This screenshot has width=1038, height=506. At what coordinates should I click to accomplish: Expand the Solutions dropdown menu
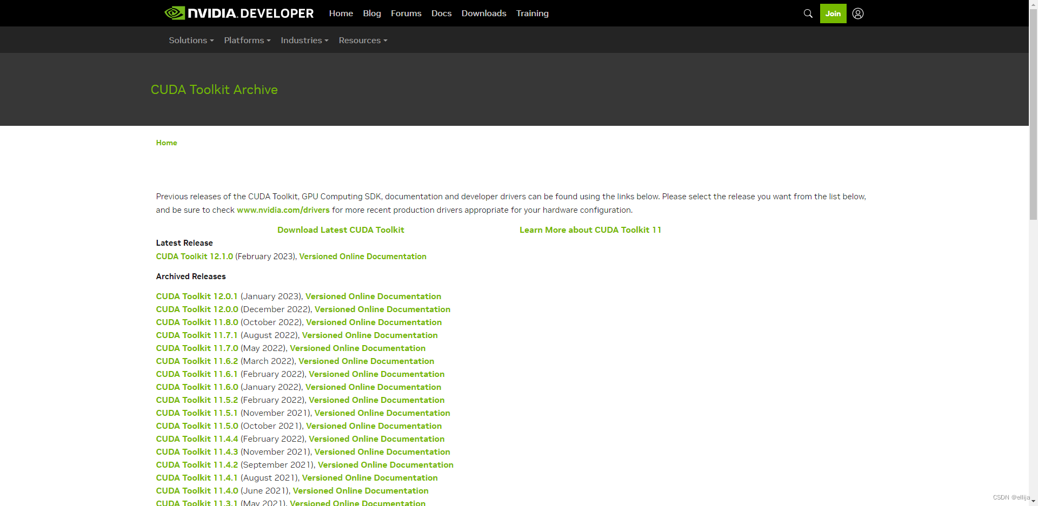point(191,41)
